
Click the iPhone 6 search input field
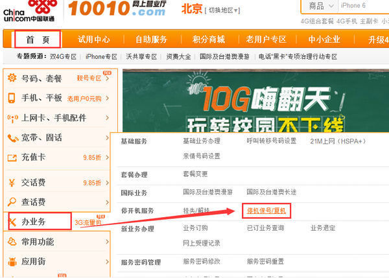tap(363, 6)
